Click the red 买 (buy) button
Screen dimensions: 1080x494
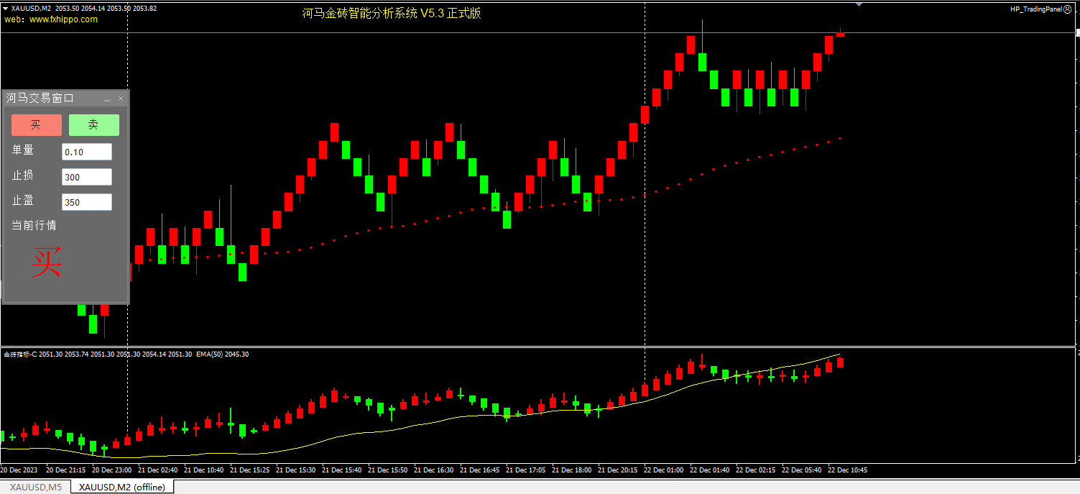coord(36,125)
